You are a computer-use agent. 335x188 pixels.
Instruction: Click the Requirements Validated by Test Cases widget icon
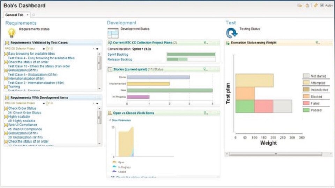[7, 43]
